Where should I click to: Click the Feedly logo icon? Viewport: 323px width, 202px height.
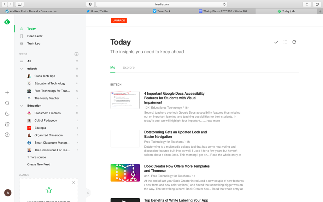tap(7, 22)
